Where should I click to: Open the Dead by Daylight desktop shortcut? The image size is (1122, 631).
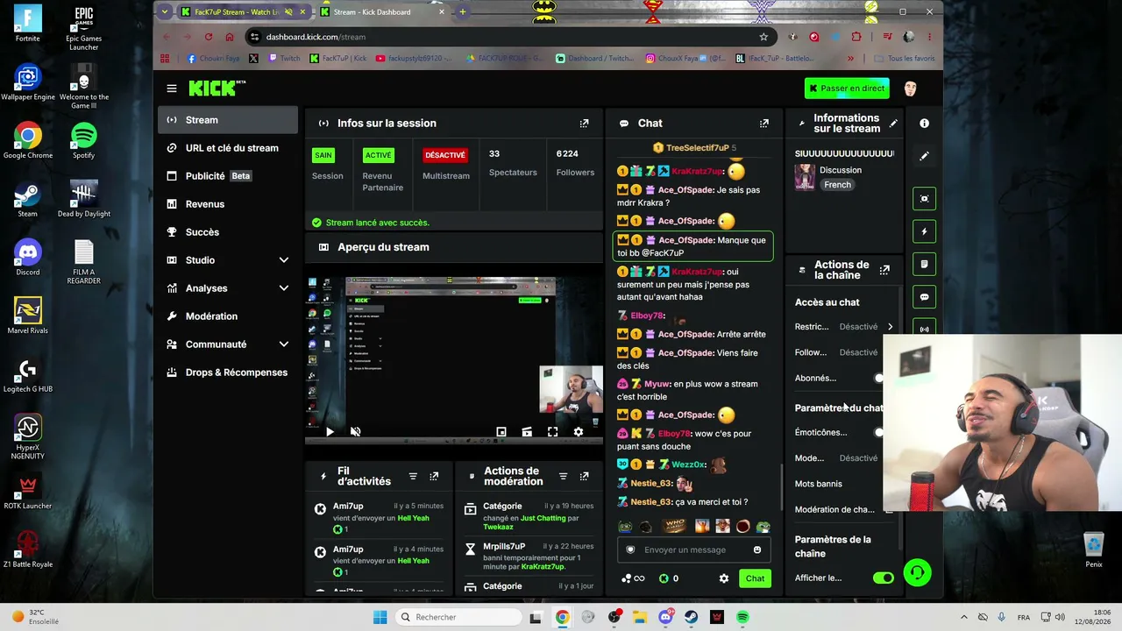tap(84, 200)
